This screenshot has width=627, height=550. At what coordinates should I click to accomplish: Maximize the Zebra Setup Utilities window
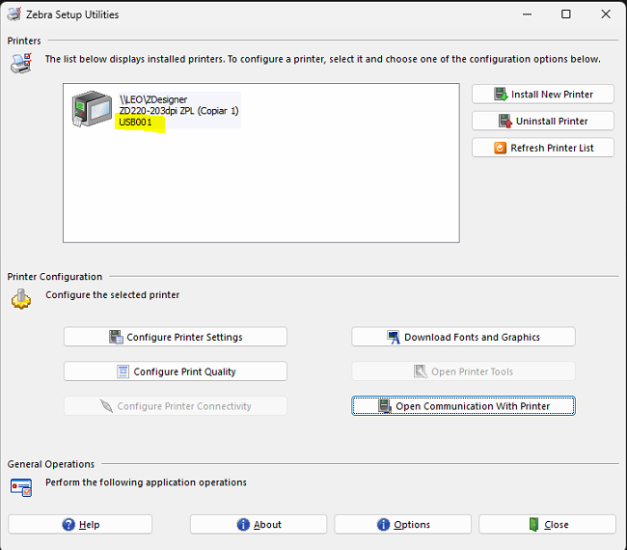click(x=566, y=14)
